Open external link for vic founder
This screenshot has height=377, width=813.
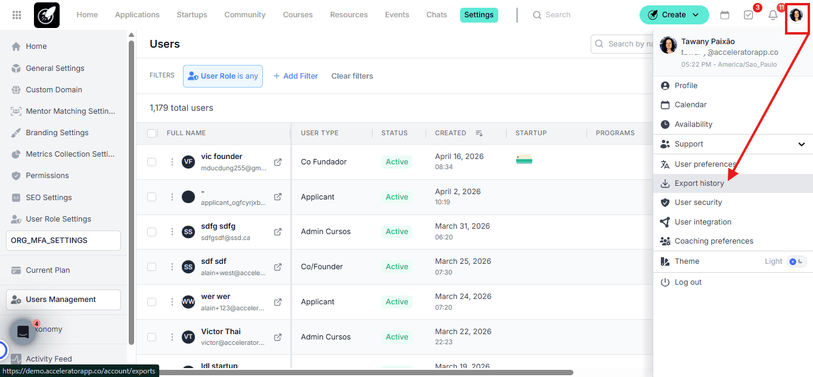278,162
